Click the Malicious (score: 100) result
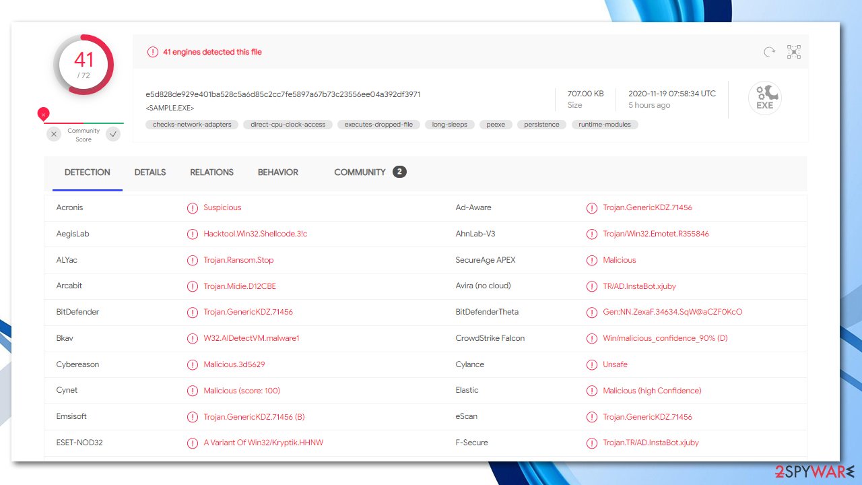862x485 pixels. pos(242,391)
